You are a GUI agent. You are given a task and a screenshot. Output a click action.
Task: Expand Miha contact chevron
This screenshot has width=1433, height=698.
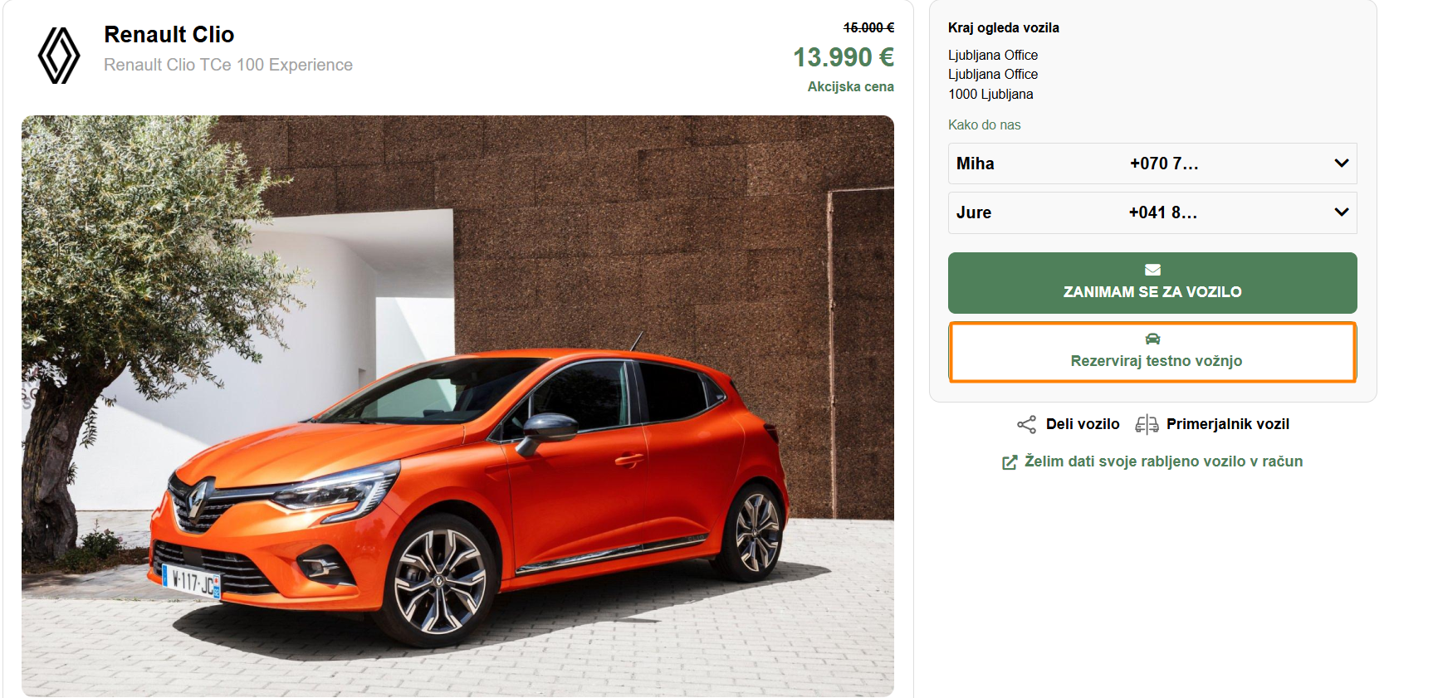coord(1341,164)
